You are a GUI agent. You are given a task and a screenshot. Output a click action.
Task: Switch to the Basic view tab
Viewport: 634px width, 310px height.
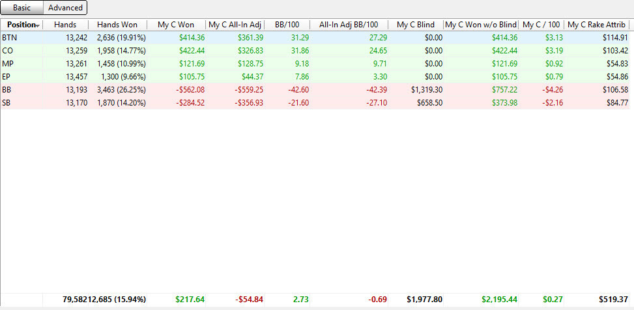[x=22, y=8]
